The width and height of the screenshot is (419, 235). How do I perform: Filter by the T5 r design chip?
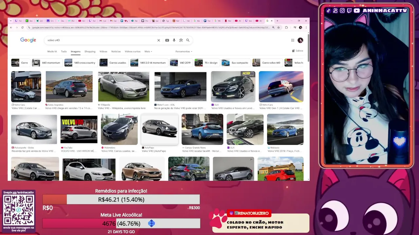click(x=207, y=63)
